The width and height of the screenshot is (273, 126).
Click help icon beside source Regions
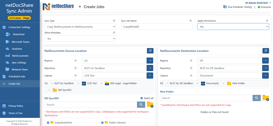pos(76,61)
